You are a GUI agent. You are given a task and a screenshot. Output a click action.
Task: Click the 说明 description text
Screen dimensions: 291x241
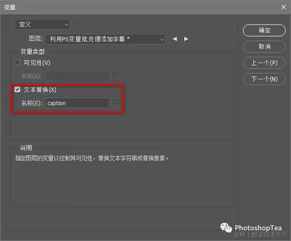(92, 158)
